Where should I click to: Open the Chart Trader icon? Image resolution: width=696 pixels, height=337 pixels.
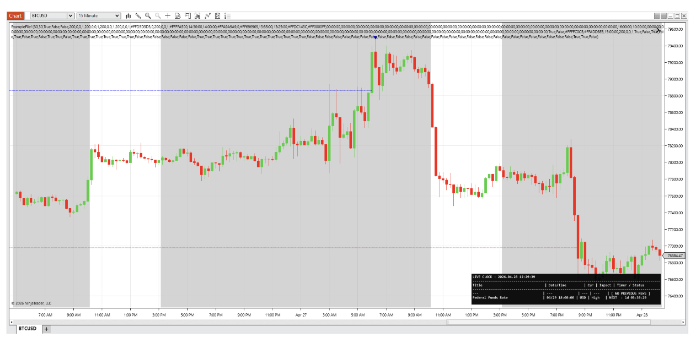pyautogui.click(x=188, y=16)
